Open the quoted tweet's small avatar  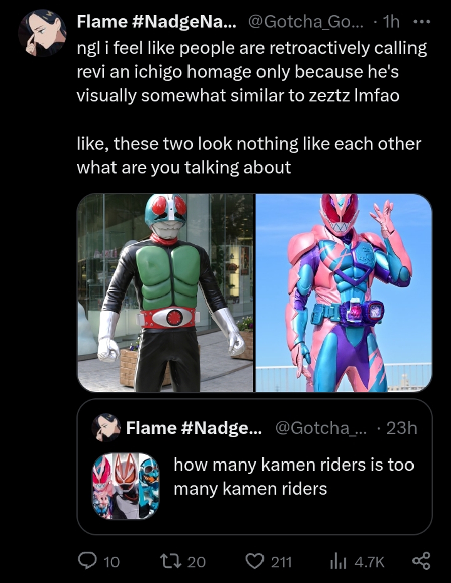pyautogui.click(x=106, y=428)
